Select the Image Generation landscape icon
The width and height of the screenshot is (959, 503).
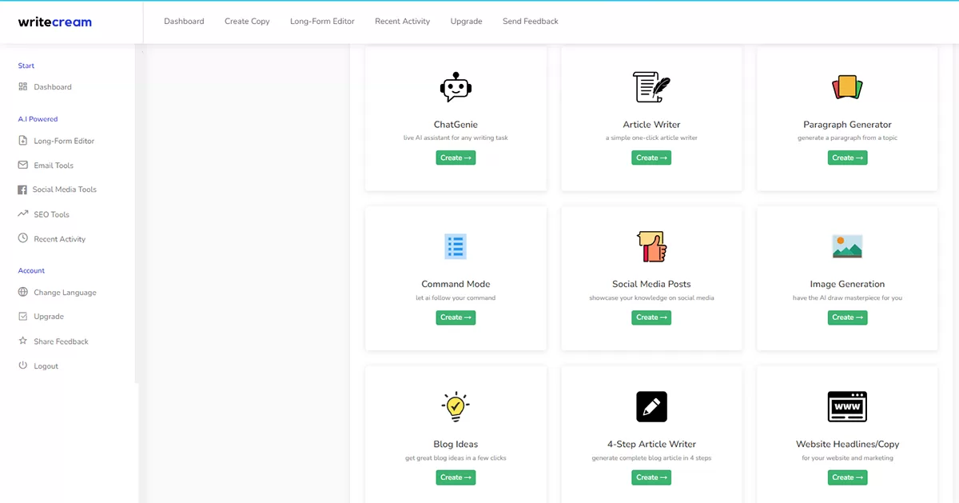click(847, 246)
